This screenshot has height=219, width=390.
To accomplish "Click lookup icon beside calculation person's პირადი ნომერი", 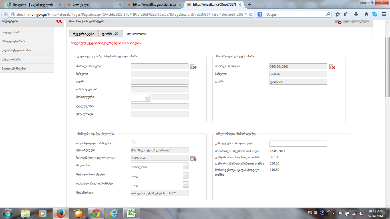I will tap(193, 67).
